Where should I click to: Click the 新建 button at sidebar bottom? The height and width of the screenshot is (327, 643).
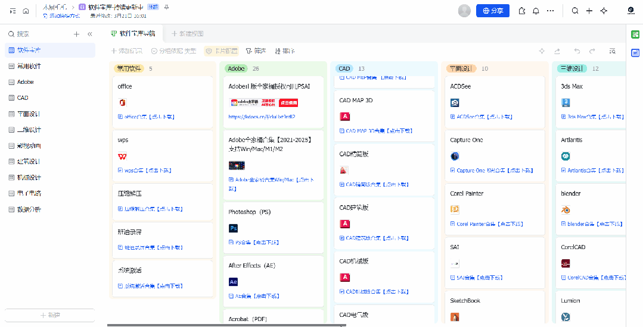(49, 315)
